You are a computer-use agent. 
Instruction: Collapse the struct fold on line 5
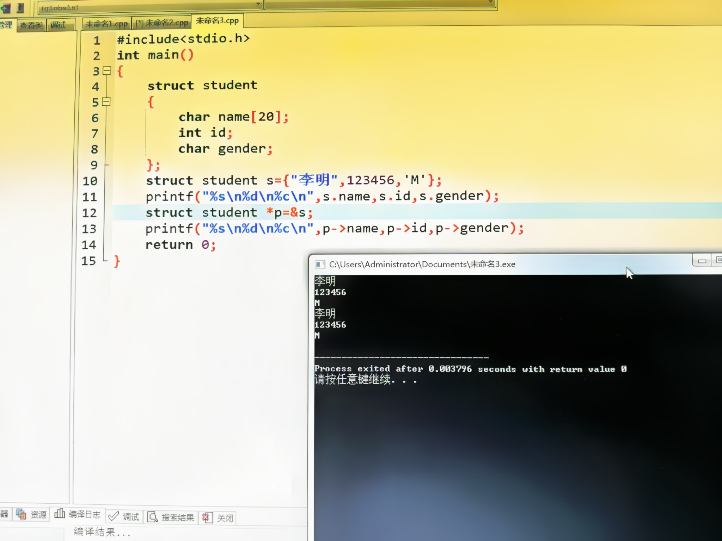click(x=106, y=102)
